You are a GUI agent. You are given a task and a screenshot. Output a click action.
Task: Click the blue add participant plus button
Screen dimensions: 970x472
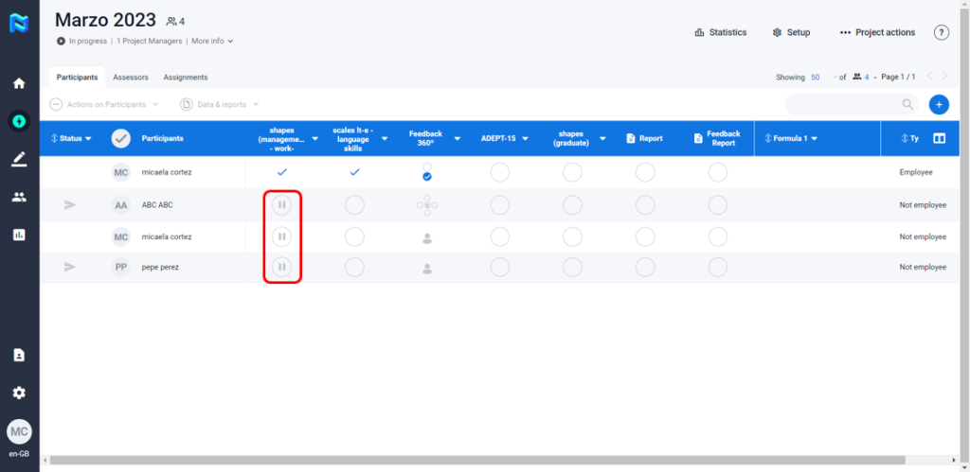tap(938, 105)
